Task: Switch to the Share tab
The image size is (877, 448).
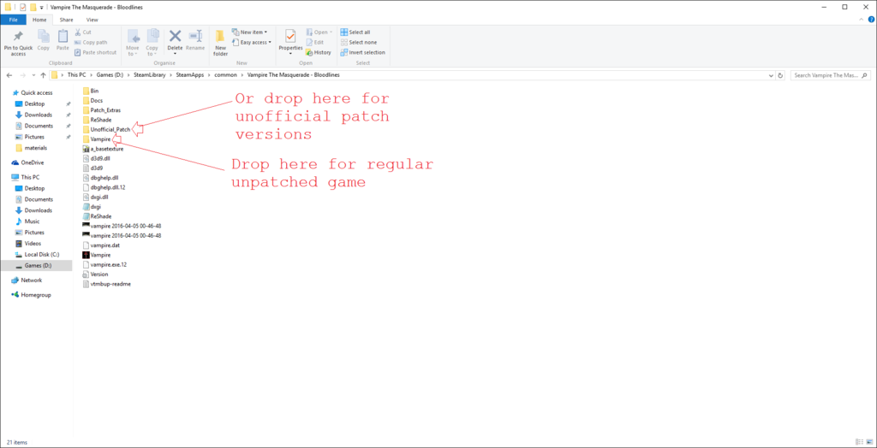Action: point(66,20)
